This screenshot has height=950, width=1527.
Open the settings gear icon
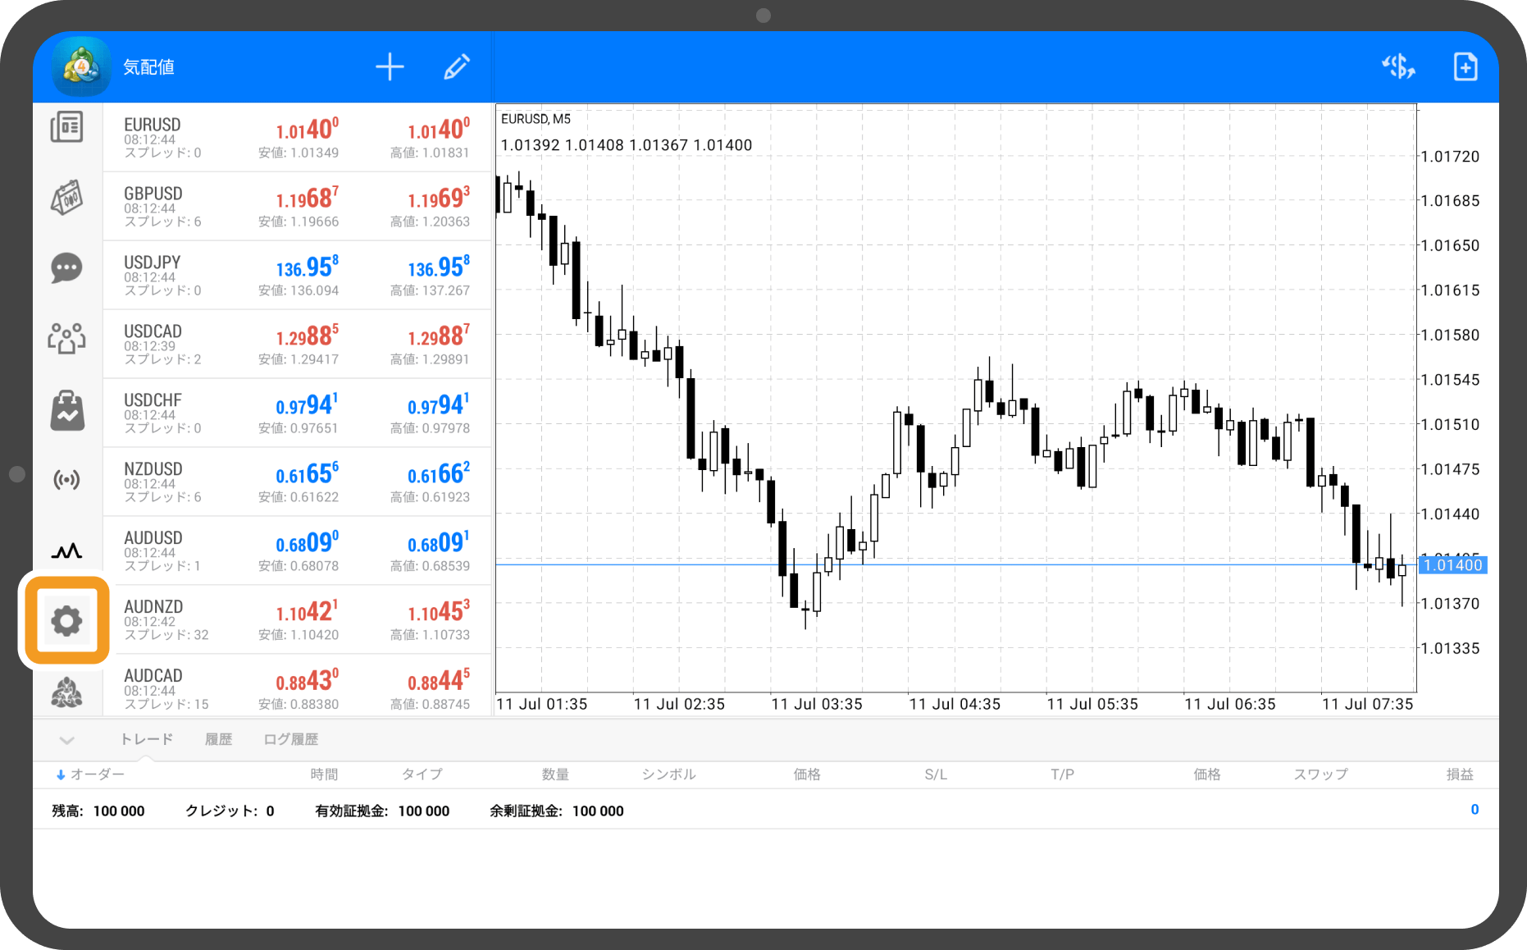[x=66, y=620]
